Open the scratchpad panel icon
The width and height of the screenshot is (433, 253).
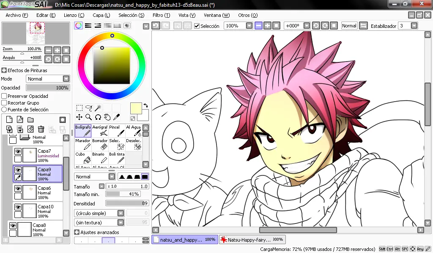point(127,26)
